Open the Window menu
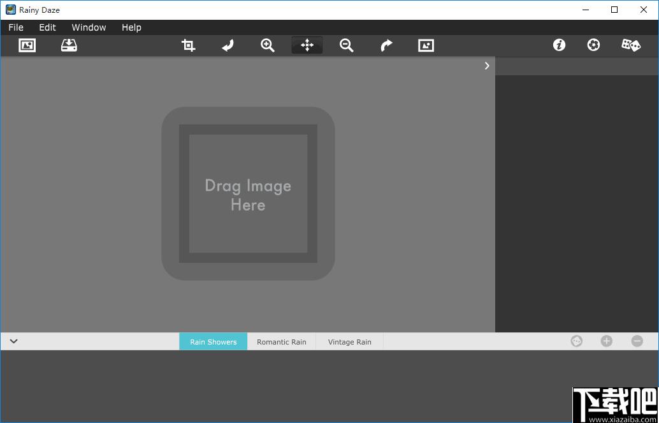This screenshot has width=659, height=423. (x=89, y=27)
